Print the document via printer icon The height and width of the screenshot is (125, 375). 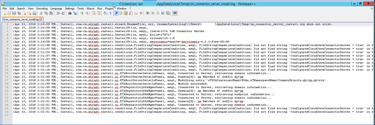click(34, 13)
